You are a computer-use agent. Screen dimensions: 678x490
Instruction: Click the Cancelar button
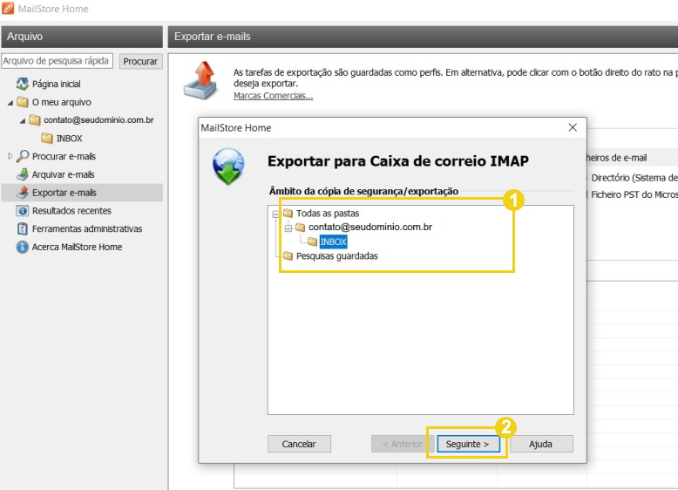click(x=299, y=444)
